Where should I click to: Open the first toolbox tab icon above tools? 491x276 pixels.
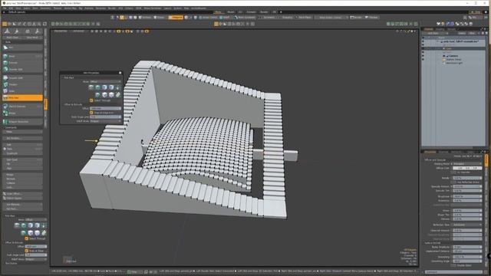pyautogui.click(x=7, y=31)
